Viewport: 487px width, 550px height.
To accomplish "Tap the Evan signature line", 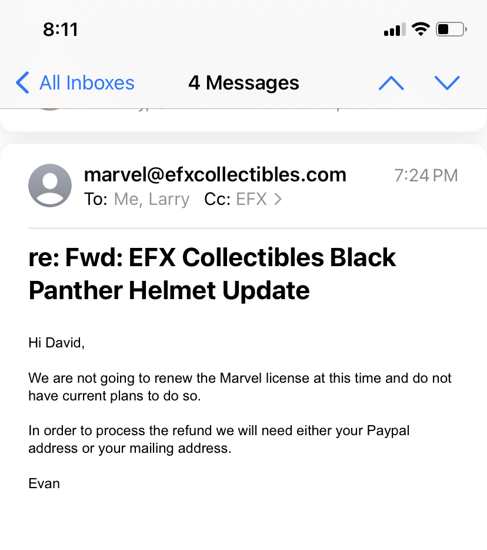I will pyautogui.click(x=44, y=483).
